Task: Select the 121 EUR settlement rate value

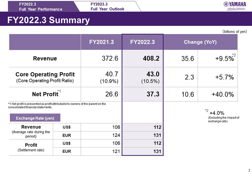Action: (x=116, y=151)
